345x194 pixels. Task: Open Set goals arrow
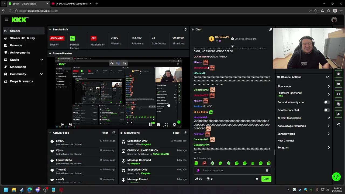point(329,148)
